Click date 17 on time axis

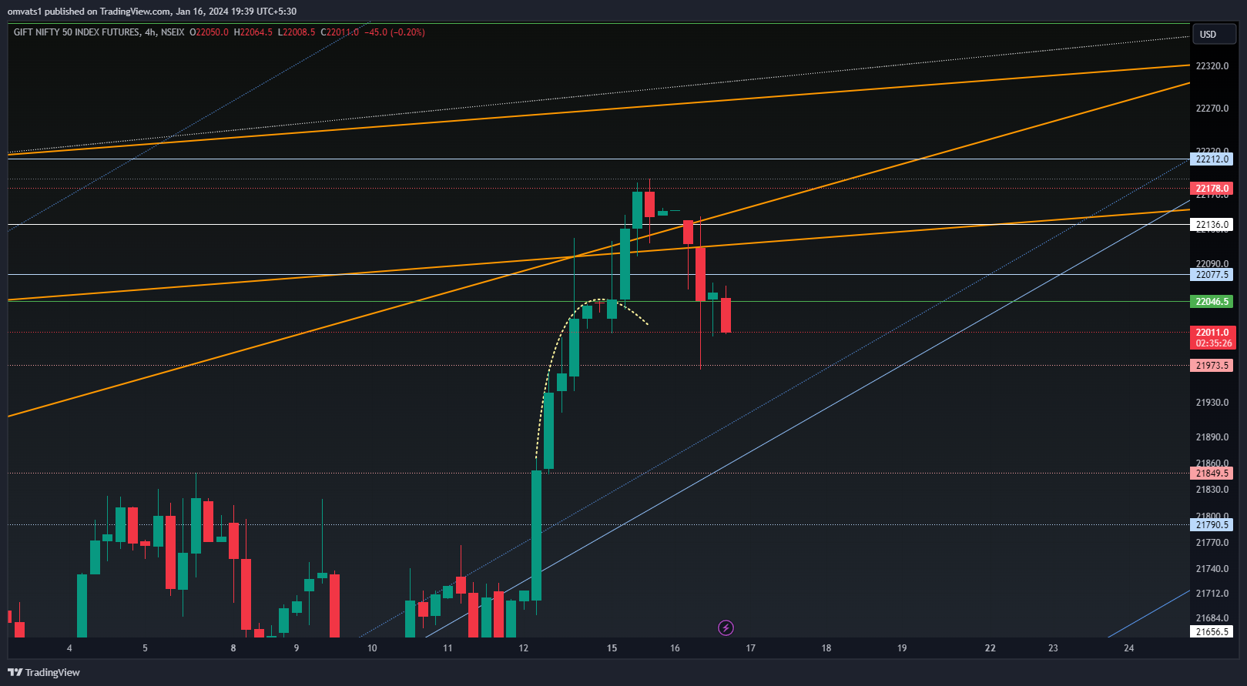750,648
